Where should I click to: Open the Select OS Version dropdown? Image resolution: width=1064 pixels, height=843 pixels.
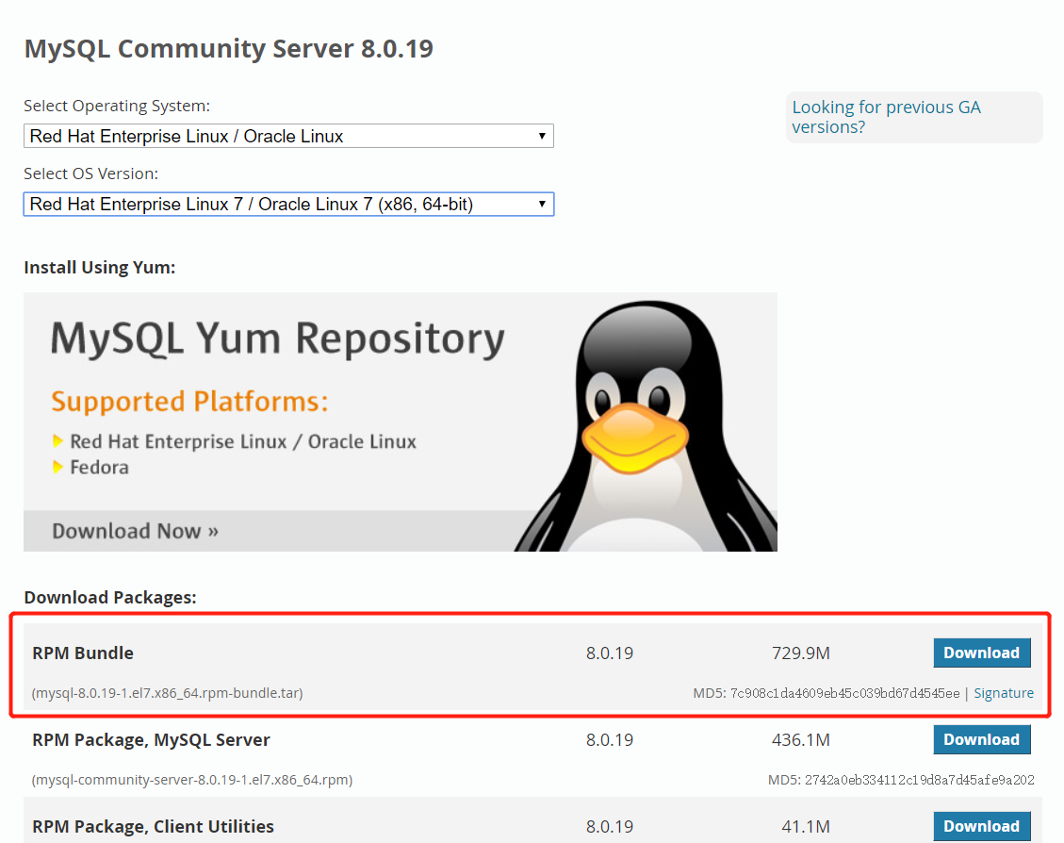point(288,204)
